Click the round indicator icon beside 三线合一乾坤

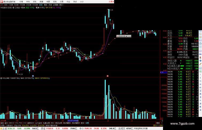coord(13,8)
